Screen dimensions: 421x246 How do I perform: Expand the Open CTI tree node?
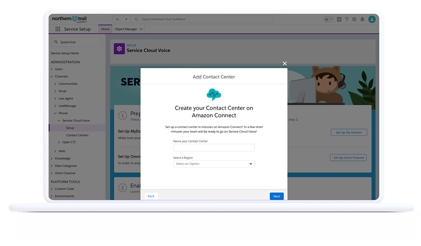[x=59, y=142]
